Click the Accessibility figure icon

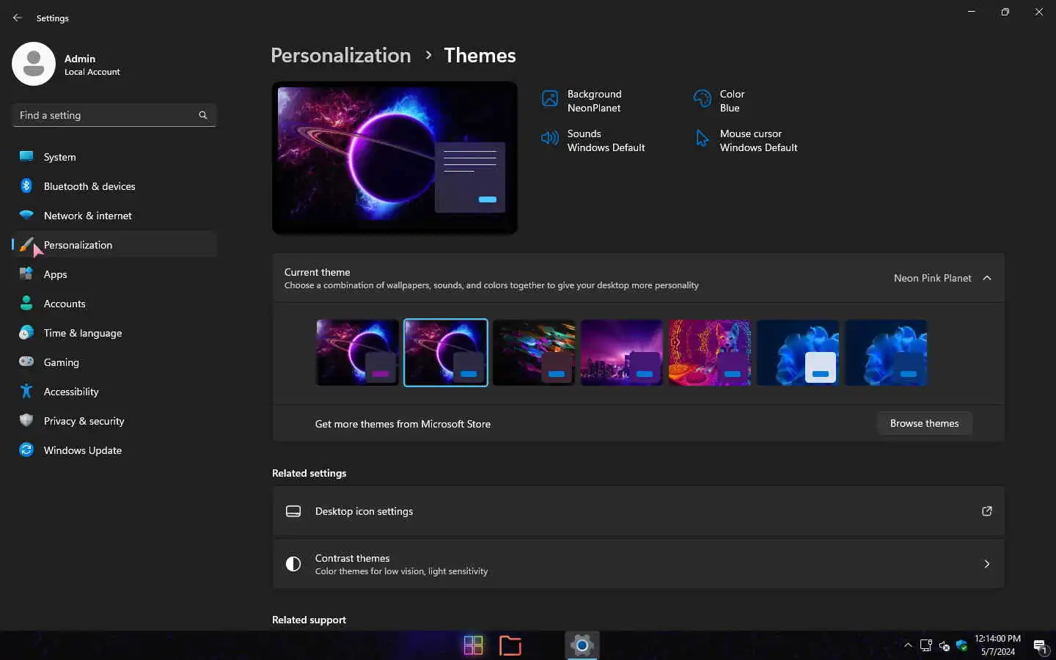click(x=26, y=391)
